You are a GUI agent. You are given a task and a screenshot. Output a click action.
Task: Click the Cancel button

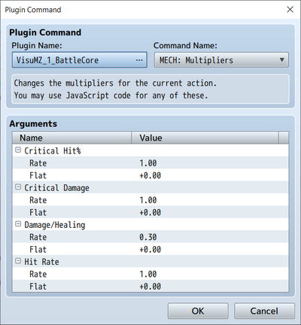(x=264, y=311)
